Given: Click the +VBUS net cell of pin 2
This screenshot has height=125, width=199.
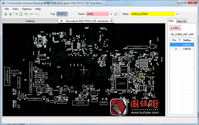Looking at the screenshot, I should click(188, 49).
